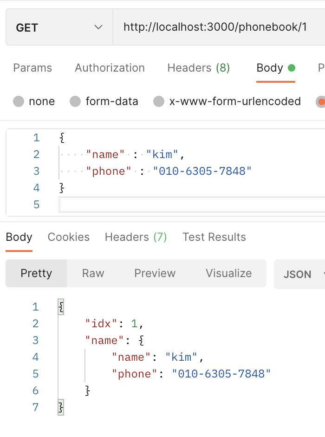Image resolution: width=325 pixels, height=437 pixels.
Task: Open the Visualize response view
Action: point(228,273)
